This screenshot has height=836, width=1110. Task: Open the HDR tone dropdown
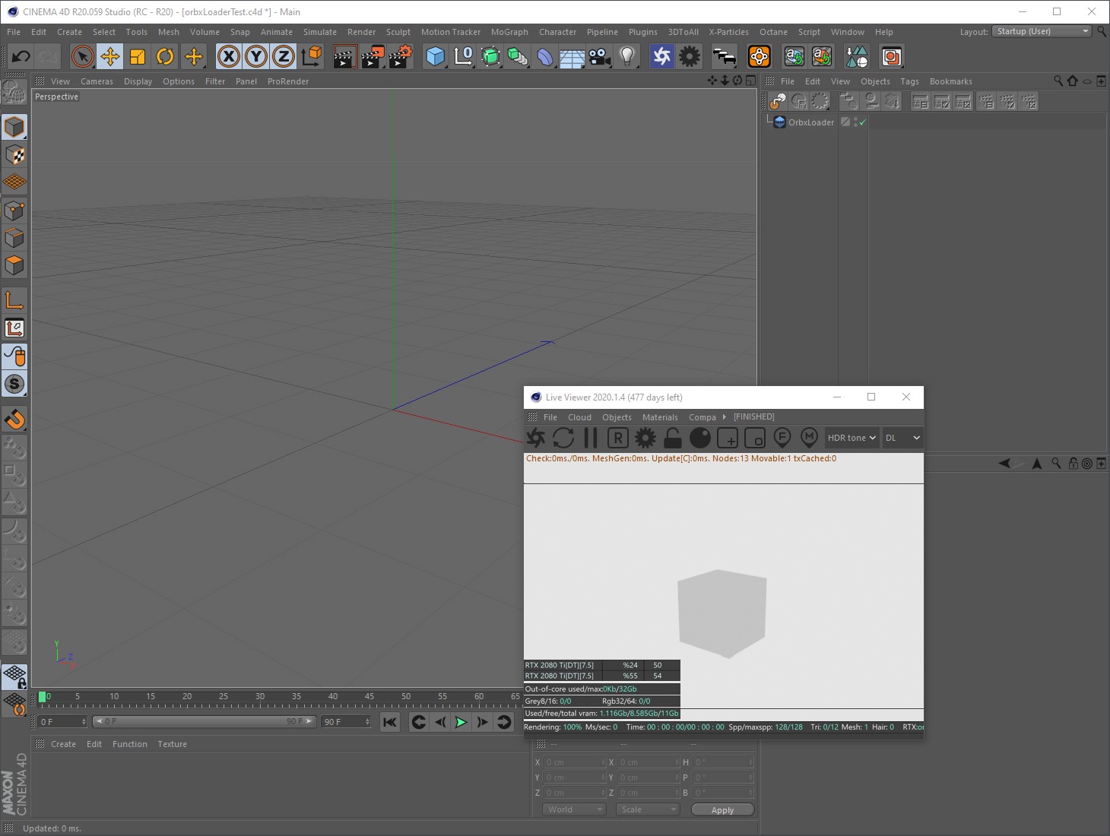tap(852, 438)
